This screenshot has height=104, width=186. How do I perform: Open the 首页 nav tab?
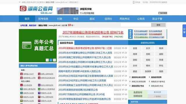pos(27,19)
